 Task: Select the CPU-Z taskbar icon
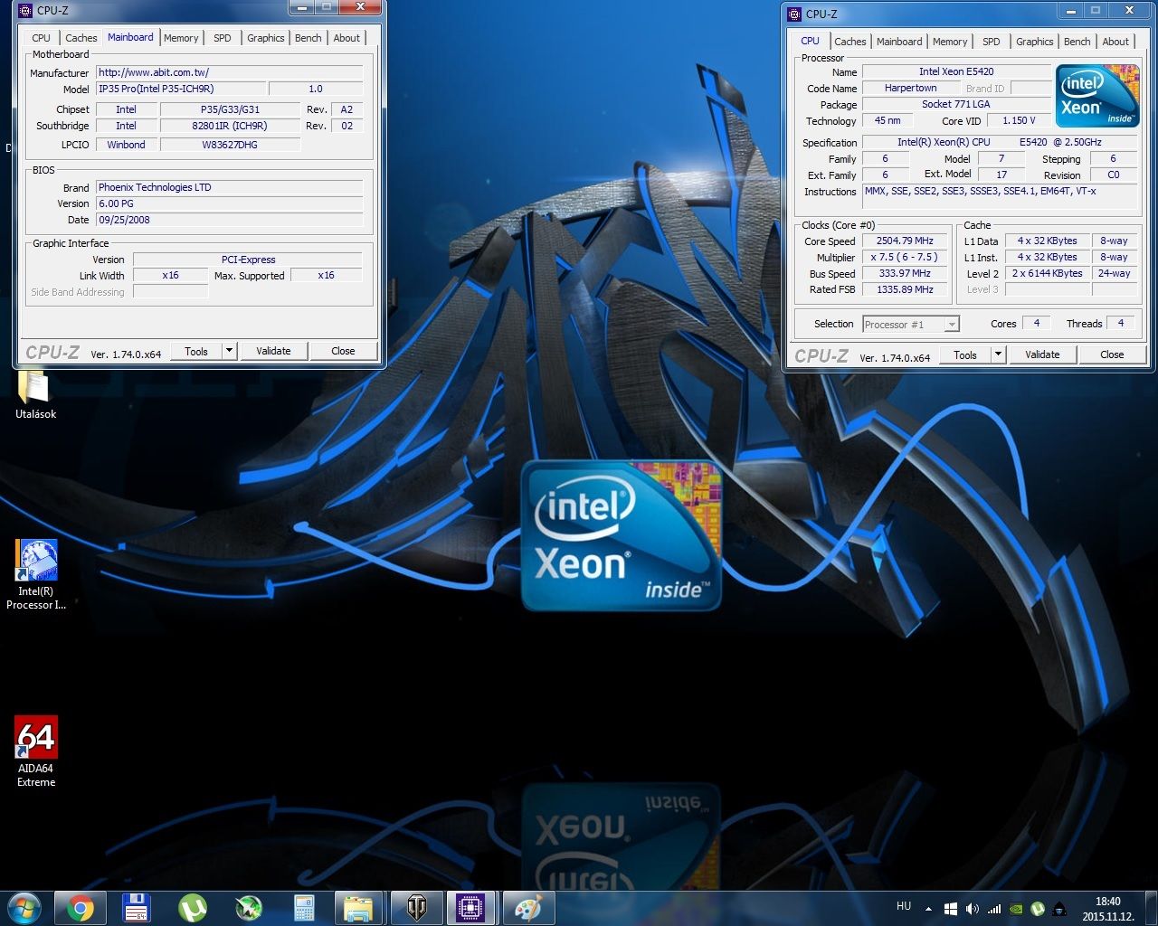pyautogui.click(x=470, y=907)
